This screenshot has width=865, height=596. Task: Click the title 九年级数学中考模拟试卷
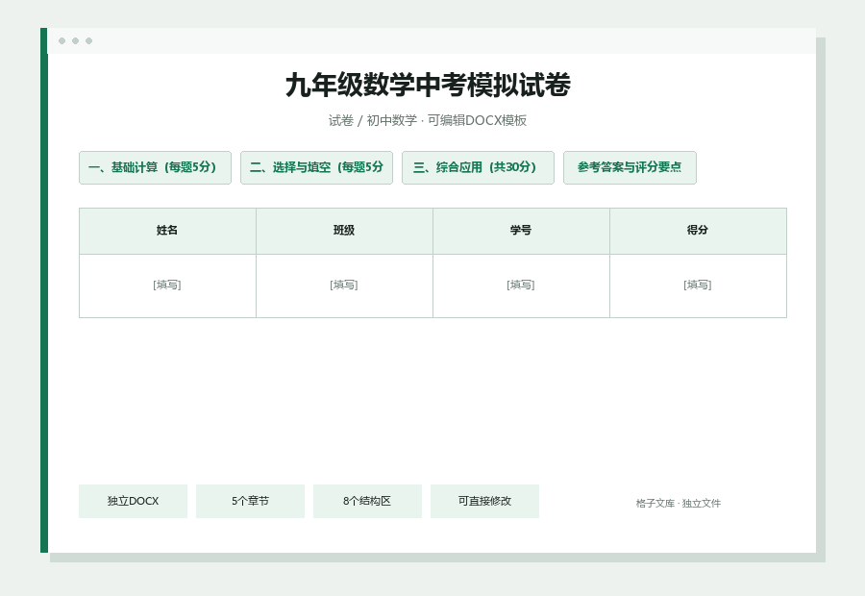point(428,86)
